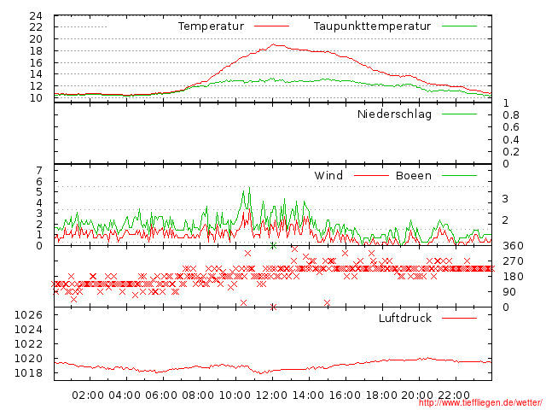Click the red Luftdruck legend line

point(459,318)
